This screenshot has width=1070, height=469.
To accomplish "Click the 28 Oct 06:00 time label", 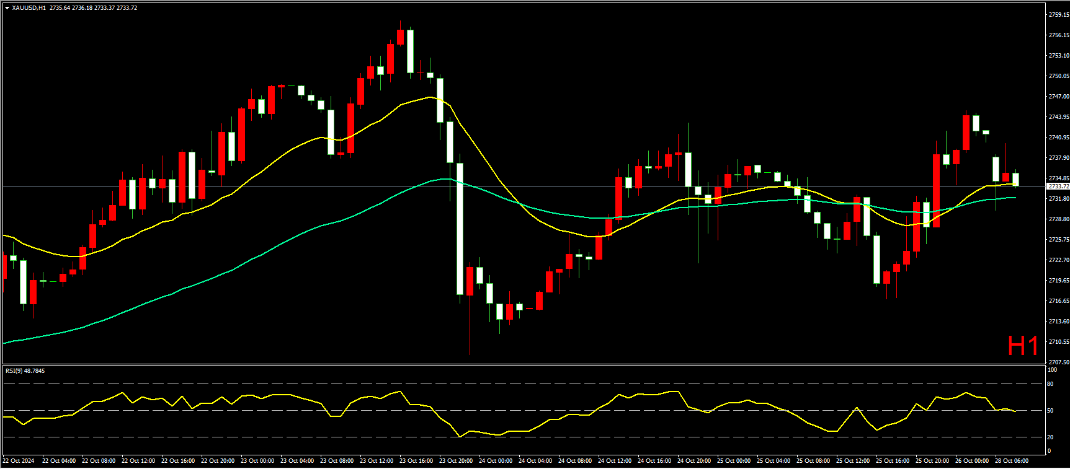I will [x=1012, y=461].
